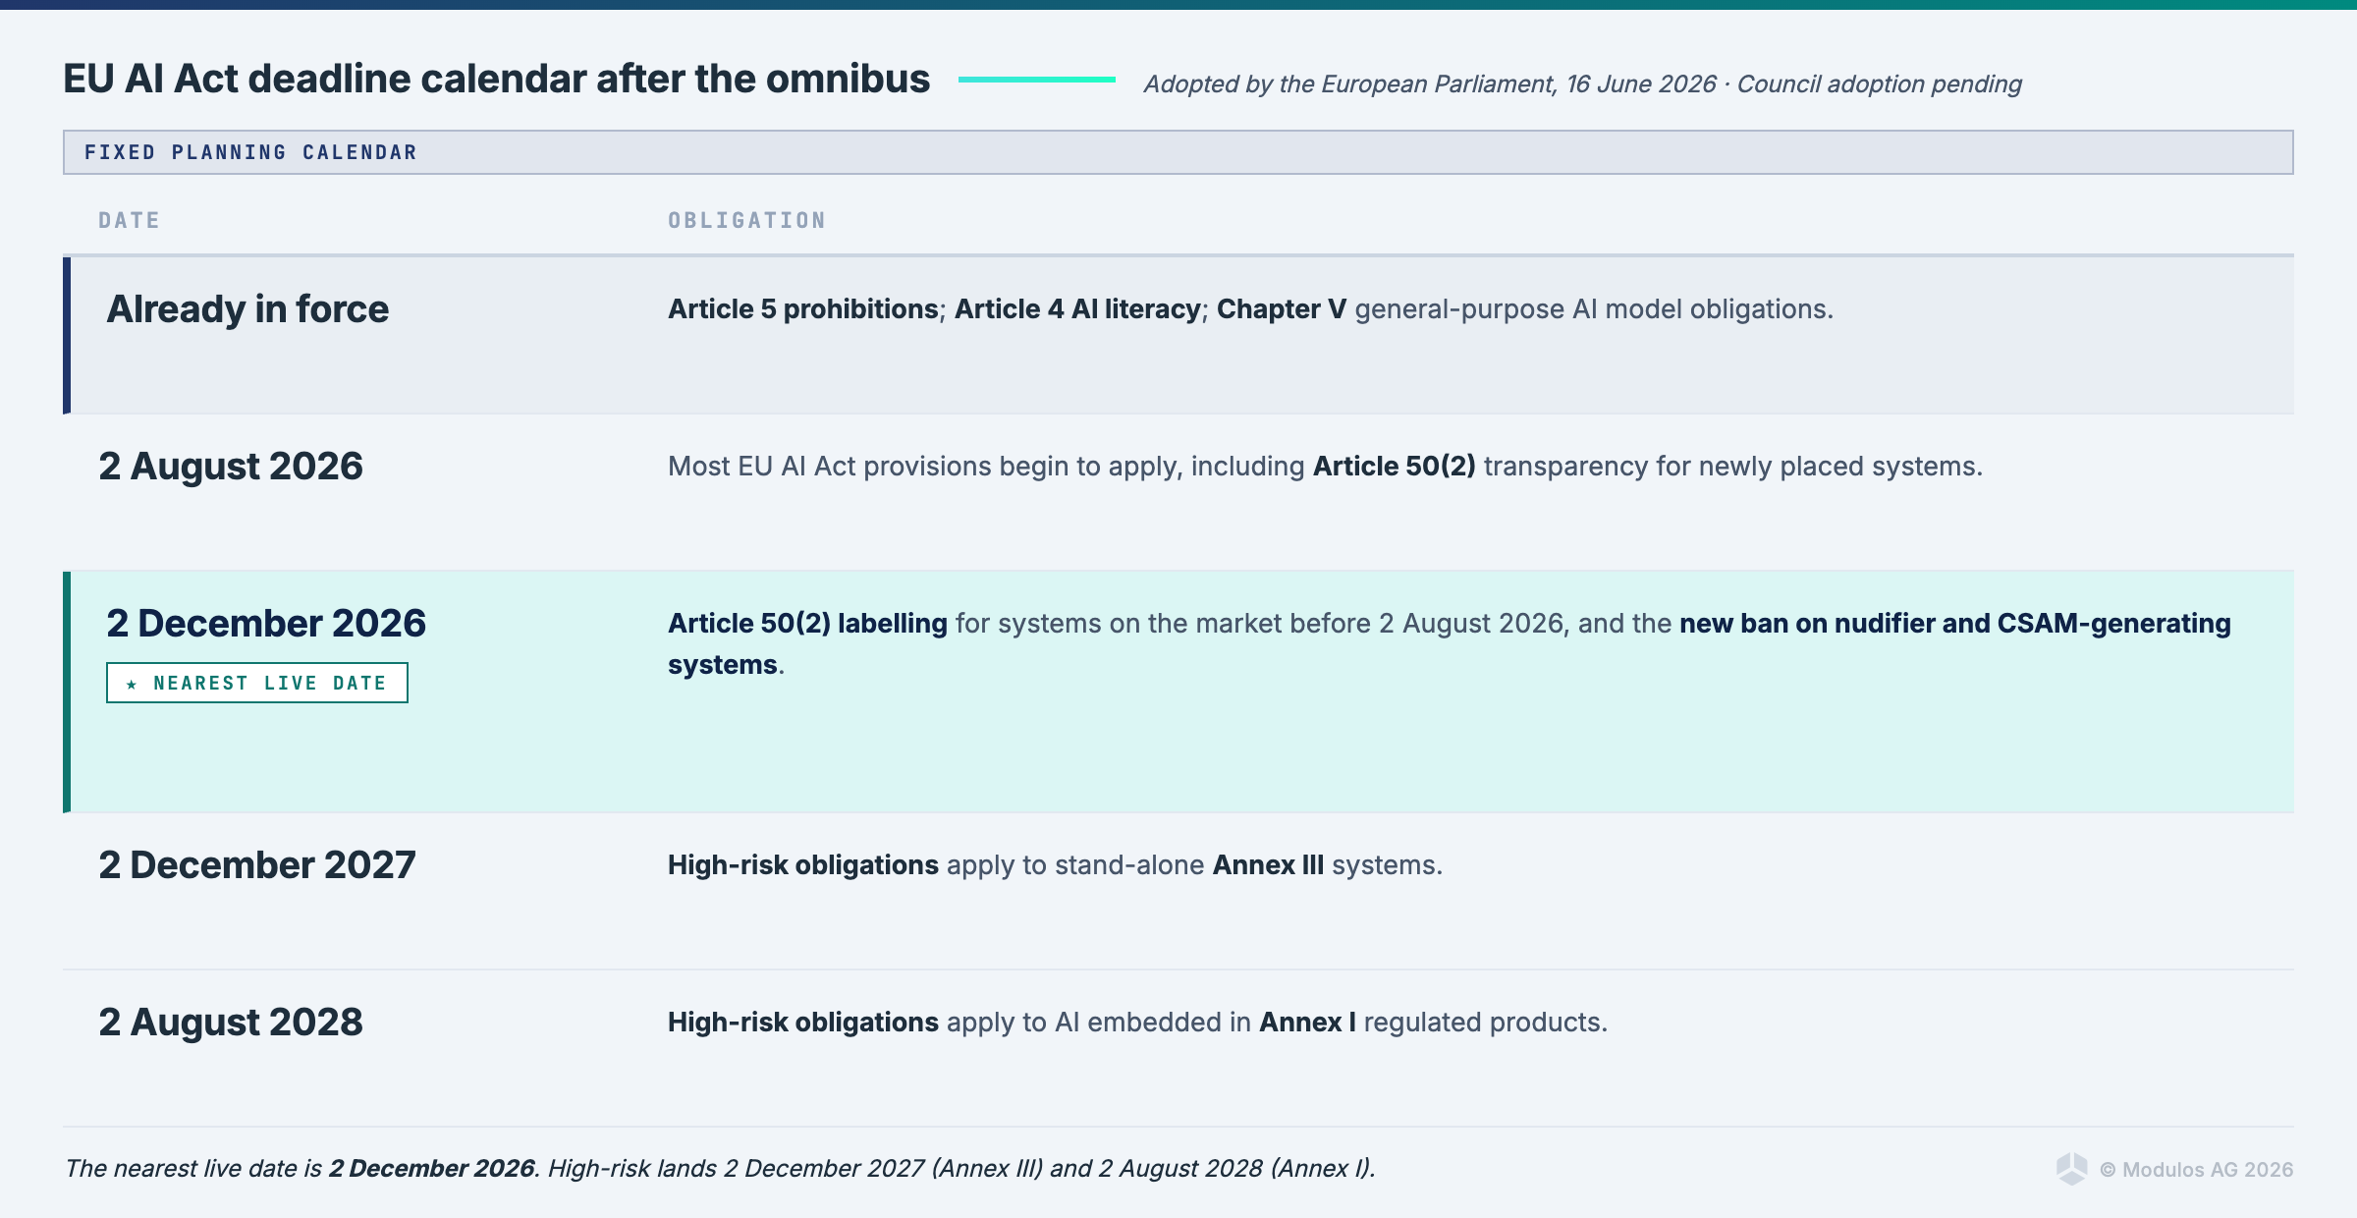Click 'Article 5 prohibitions' in the first row

pyautogui.click(x=803, y=309)
